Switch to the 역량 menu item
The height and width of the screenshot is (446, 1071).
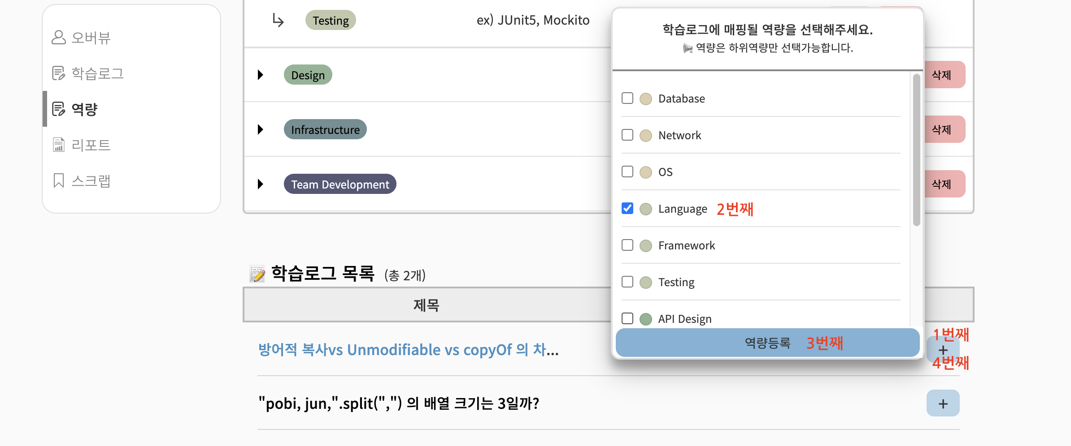click(x=84, y=109)
